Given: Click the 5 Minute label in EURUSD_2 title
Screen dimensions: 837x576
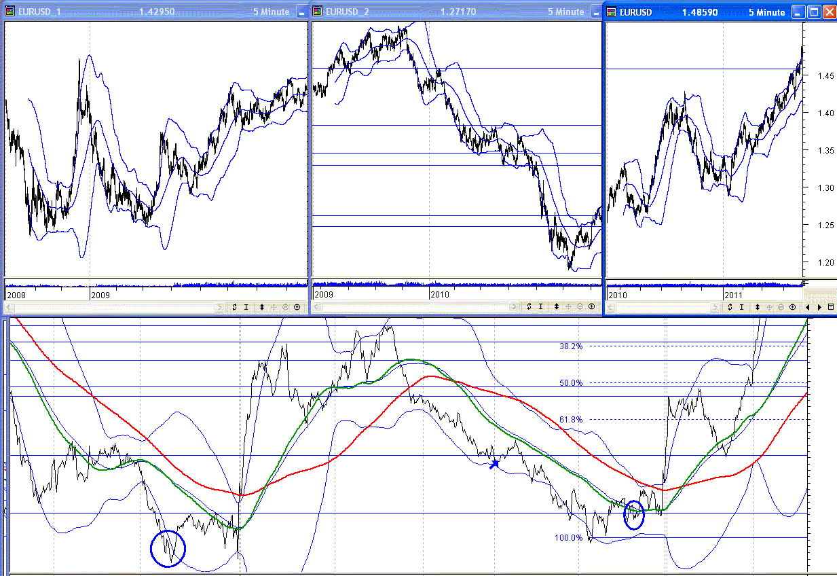Looking at the screenshot, I should (x=565, y=12).
